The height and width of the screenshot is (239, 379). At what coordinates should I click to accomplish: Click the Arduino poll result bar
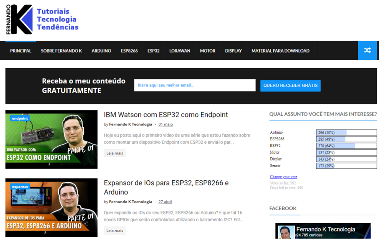click(346, 132)
